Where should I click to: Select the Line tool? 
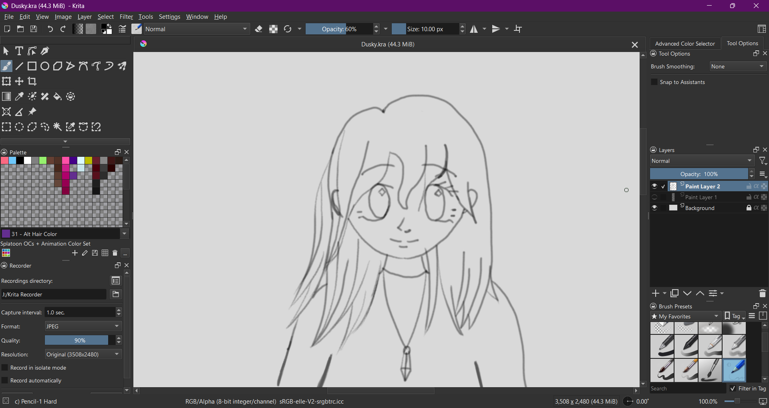coord(19,66)
